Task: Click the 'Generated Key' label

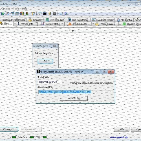Action: 46,87
